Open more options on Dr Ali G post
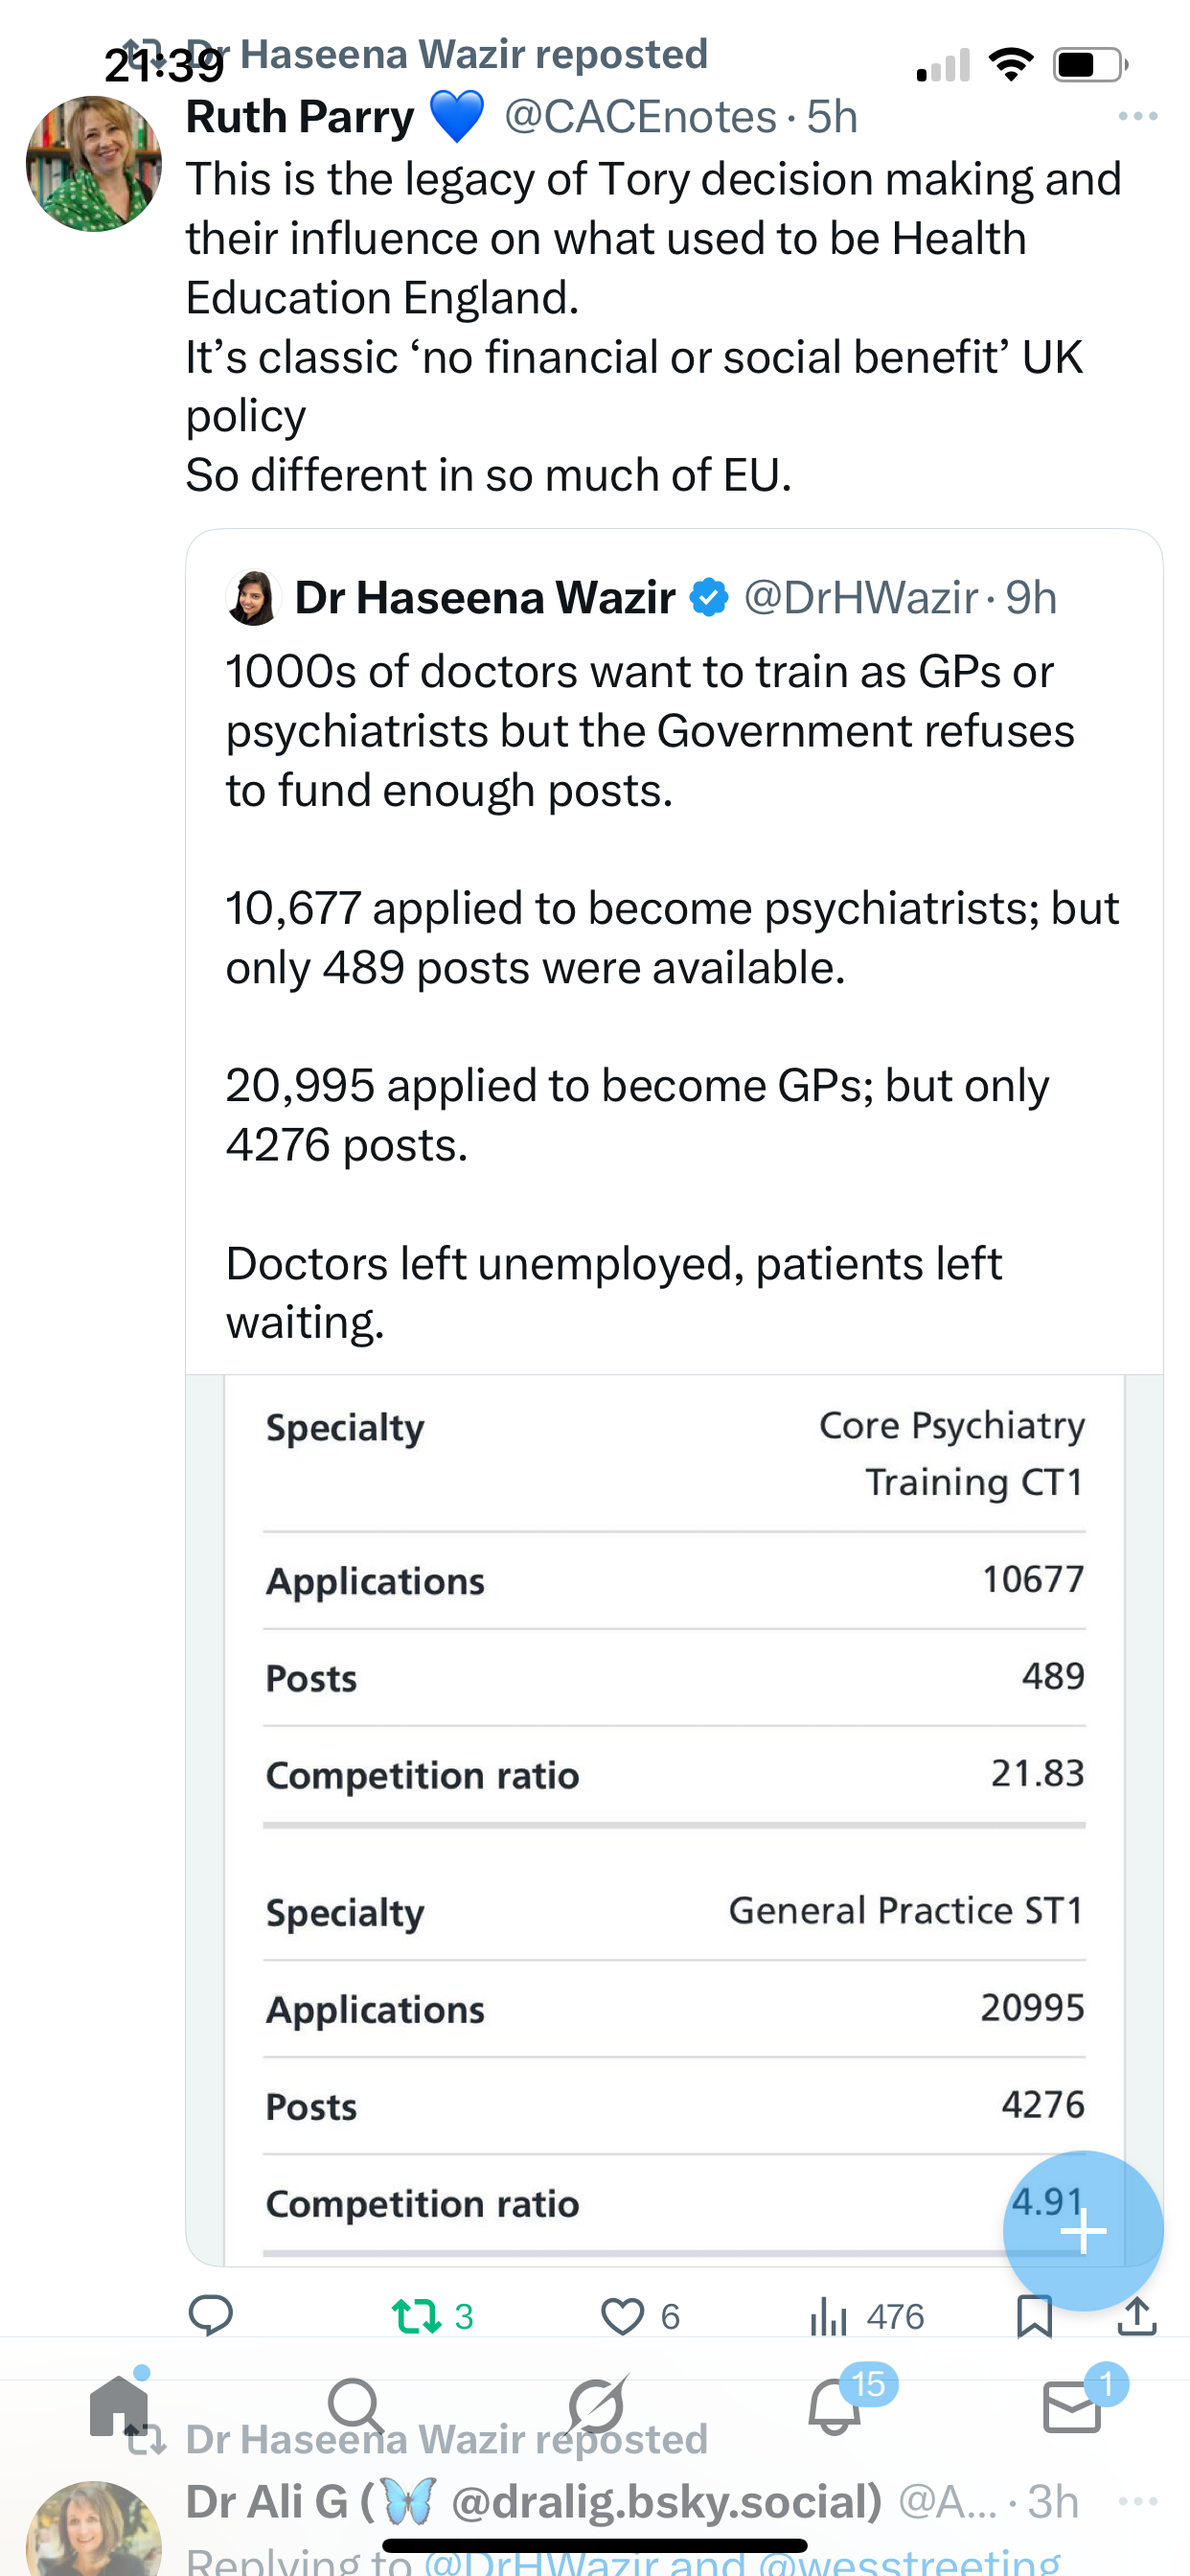This screenshot has width=1190, height=2576. point(1138,2502)
